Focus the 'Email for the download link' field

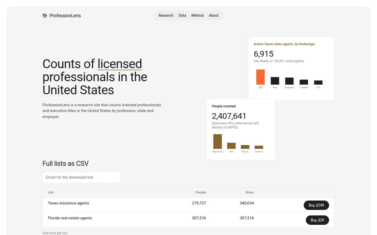82,177
